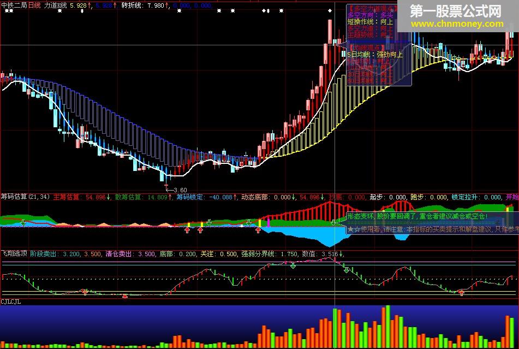Click the 转折线: 7.980 value

click(145, 5)
